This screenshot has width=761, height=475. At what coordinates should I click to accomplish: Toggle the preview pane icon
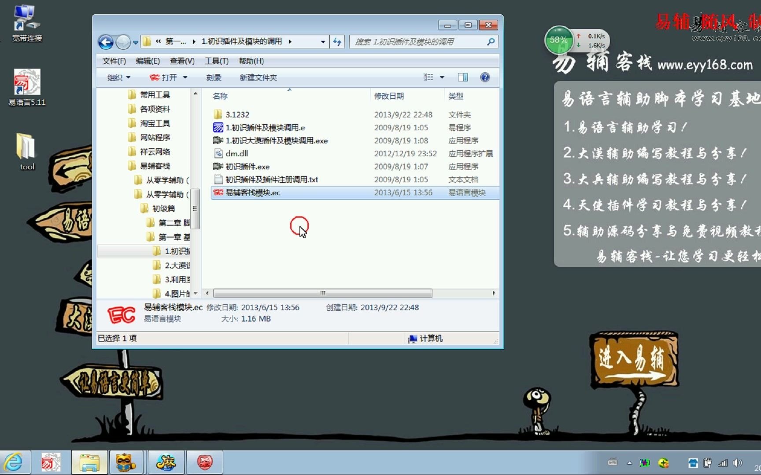(x=462, y=77)
